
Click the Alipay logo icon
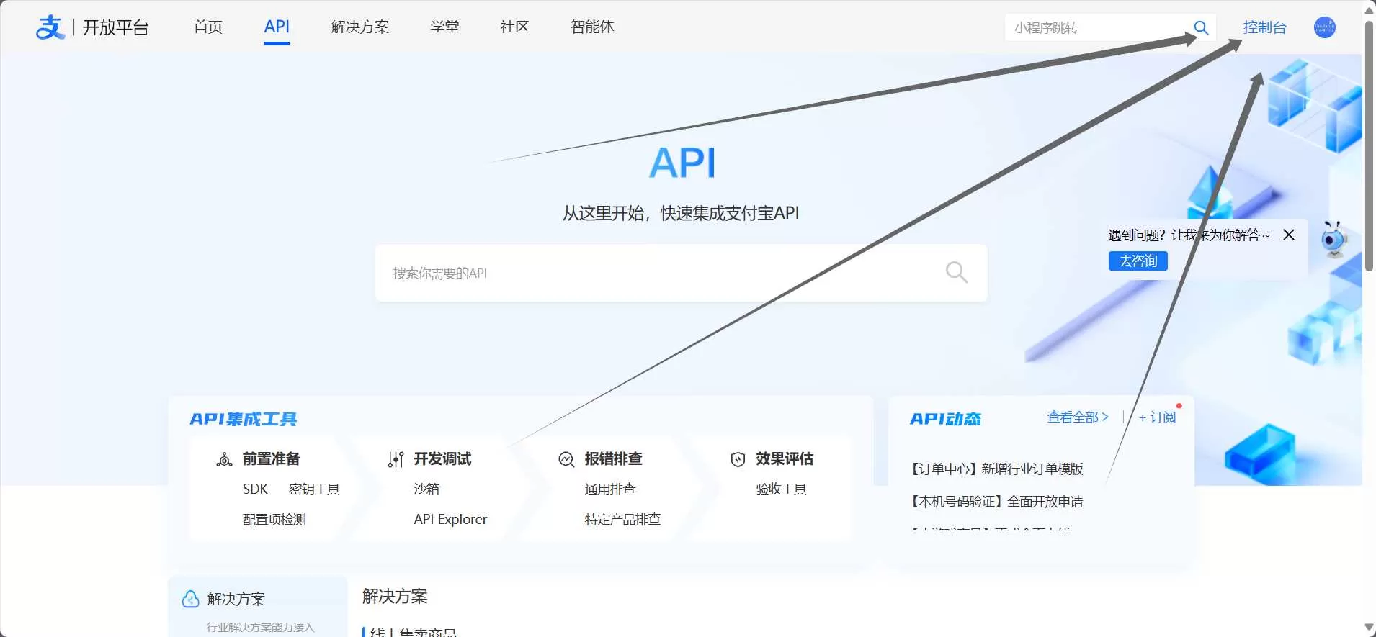click(50, 27)
